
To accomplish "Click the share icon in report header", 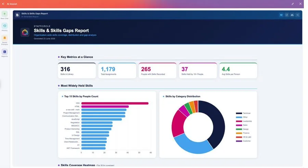I will 298,15.
